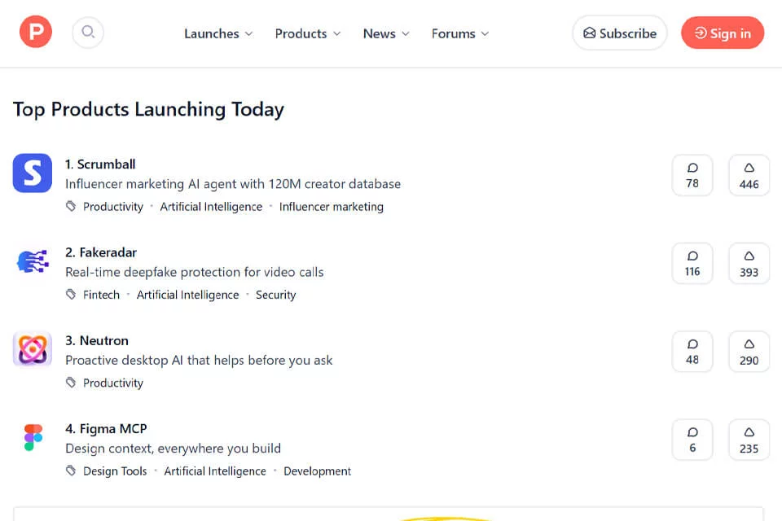The height and width of the screenshot is (521, 782).
Task: View Scrumball's 78 comments
Action: point(692,175)
